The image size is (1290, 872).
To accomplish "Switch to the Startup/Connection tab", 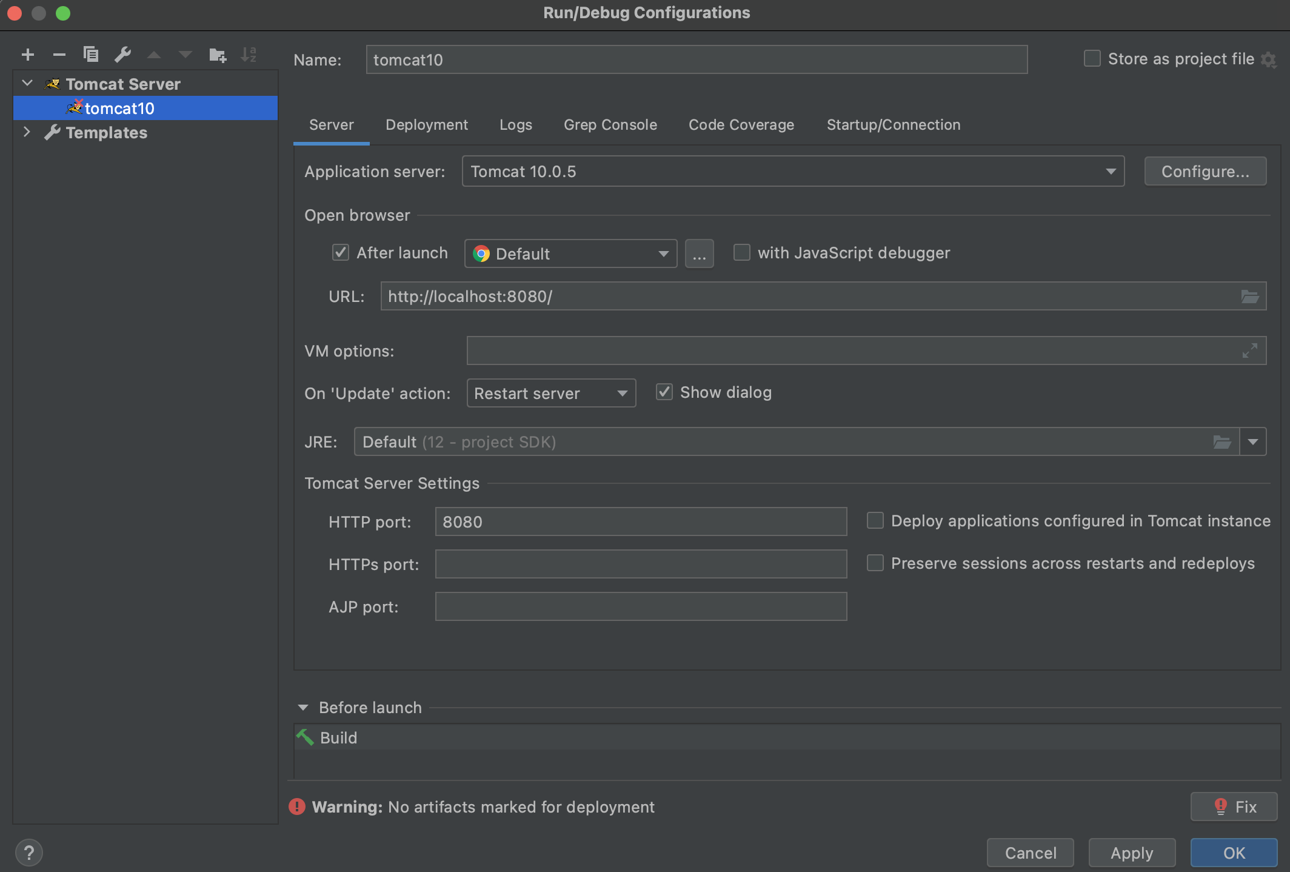I will tap(894, 125).
